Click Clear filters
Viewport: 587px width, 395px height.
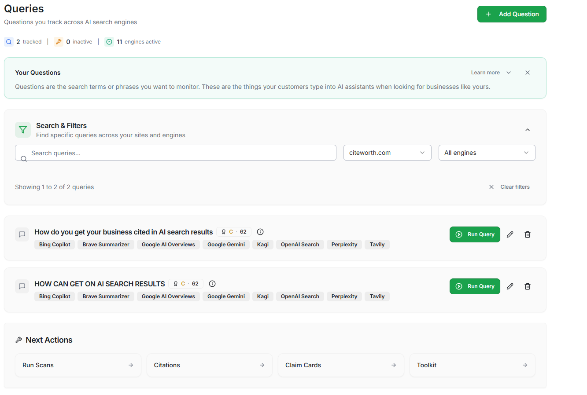pos(515,187)
